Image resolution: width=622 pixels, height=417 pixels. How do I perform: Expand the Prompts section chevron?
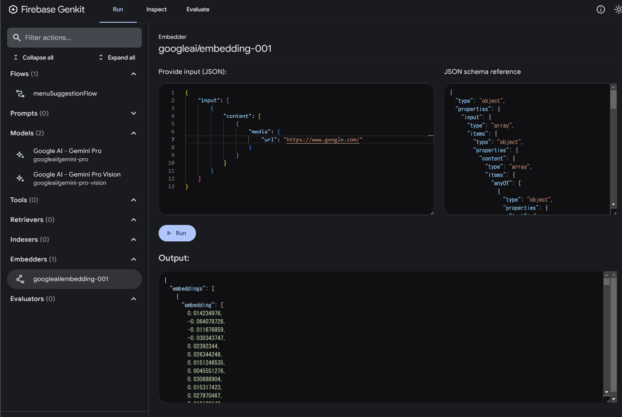click(134, 113)
